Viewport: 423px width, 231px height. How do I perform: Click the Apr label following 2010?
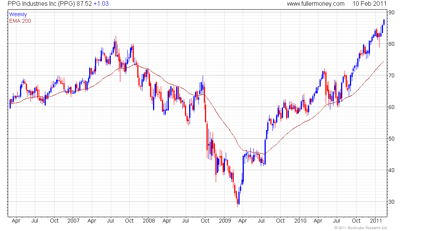pyautogui.click(x=318, y=221)
